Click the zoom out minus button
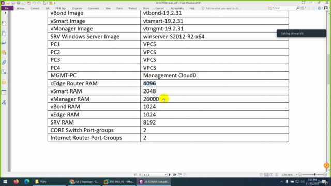The width and height of the screenshot is (331, 186). (x=300, y=175)
